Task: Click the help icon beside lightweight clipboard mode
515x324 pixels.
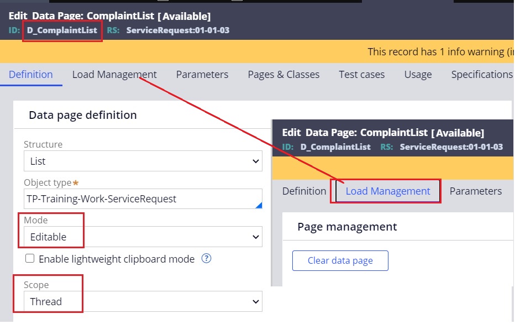Action: (x=206, y=258)
